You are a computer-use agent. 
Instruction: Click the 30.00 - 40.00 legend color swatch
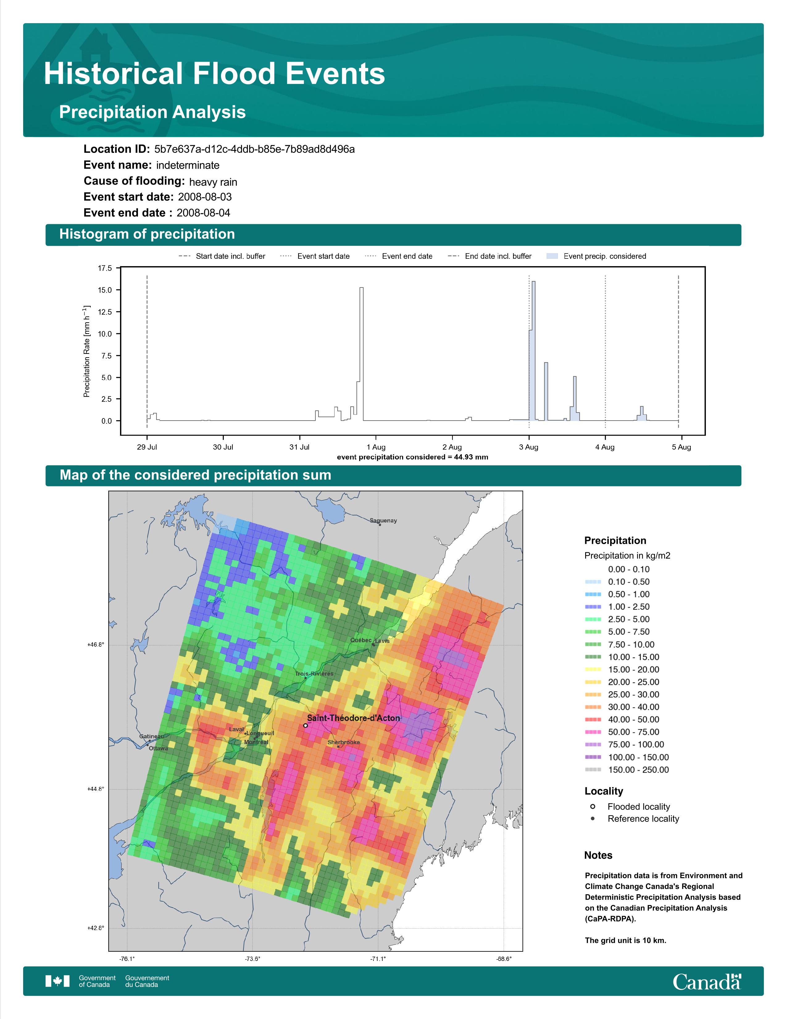point(593,707)
